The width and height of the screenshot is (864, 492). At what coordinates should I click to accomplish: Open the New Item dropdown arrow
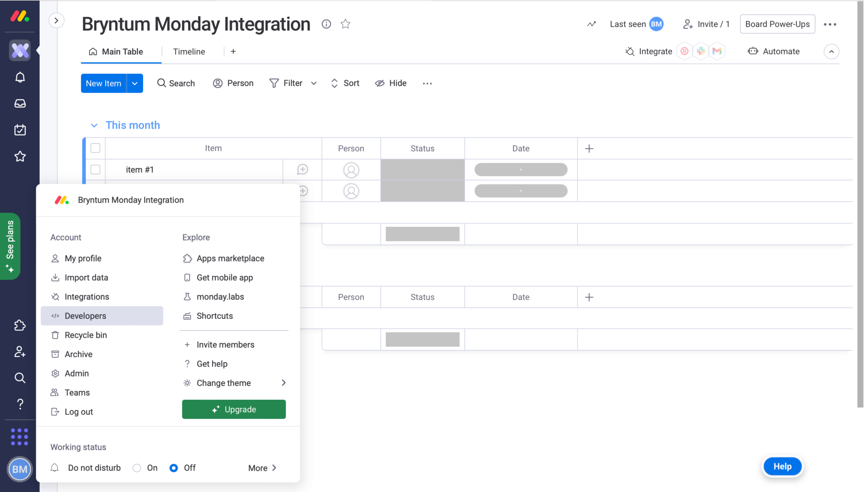[135, 83]
